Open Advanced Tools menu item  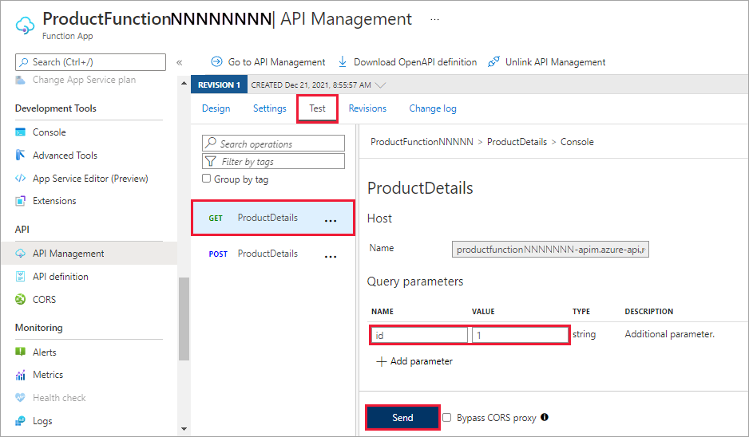(x=65, y=155)
